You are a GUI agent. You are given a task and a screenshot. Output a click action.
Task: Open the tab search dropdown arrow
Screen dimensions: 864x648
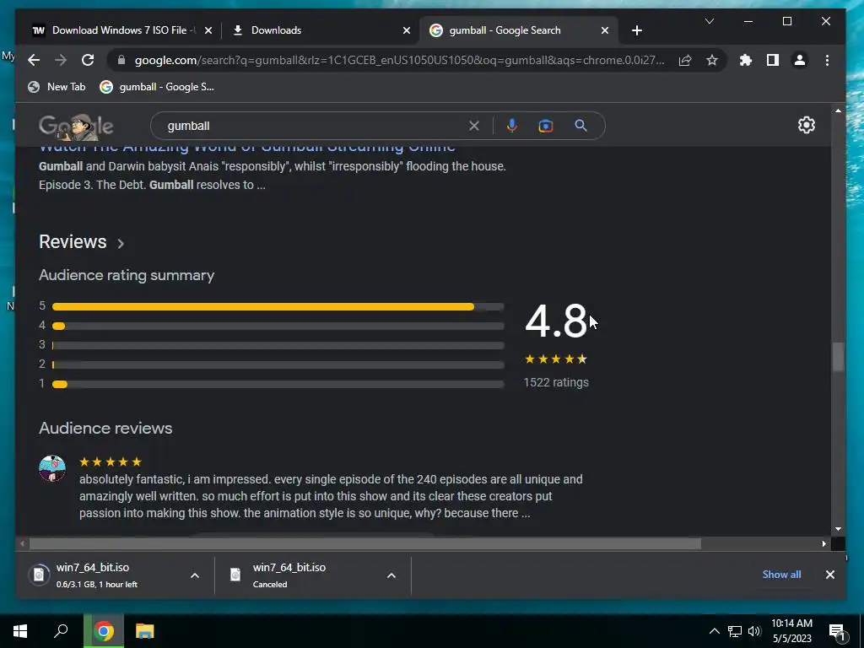[710, 21]
